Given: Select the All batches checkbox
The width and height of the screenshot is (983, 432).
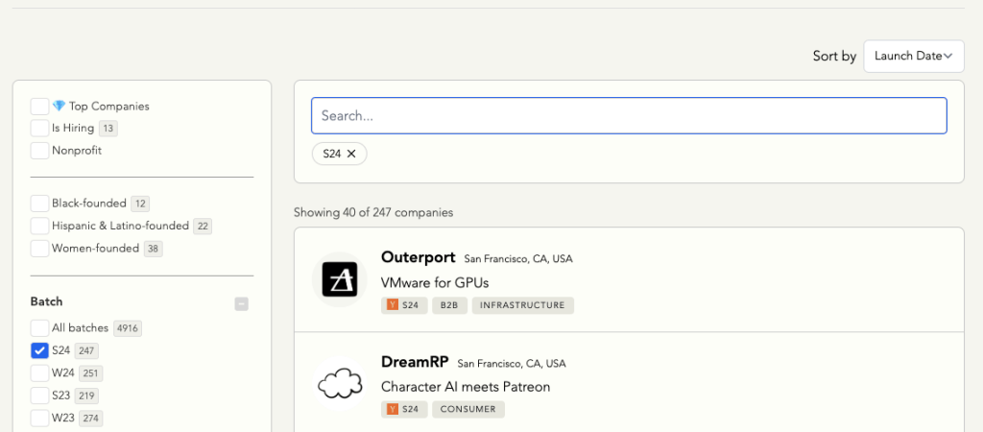Looking at the screenshot, I should [x=39, y=328].
